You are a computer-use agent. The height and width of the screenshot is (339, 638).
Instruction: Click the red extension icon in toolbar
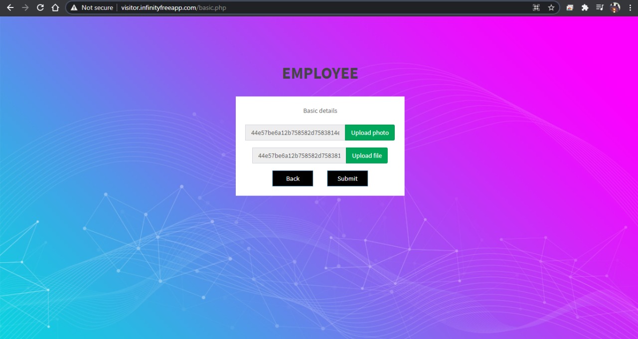(570, 7)
